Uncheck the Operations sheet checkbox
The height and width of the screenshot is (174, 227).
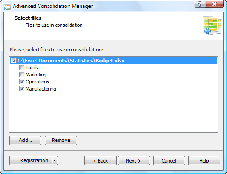pos(22,82)
